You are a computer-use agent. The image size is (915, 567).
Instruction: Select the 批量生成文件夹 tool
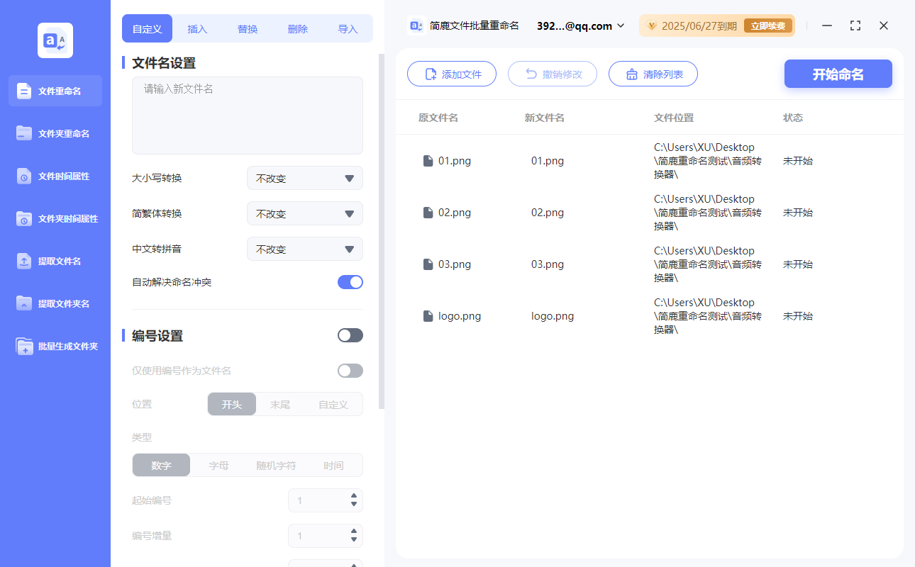55,346
